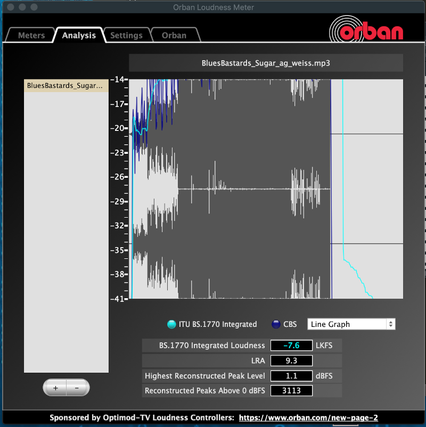Open the Settings tab
426x427 pixels.
tap(126, 36)
